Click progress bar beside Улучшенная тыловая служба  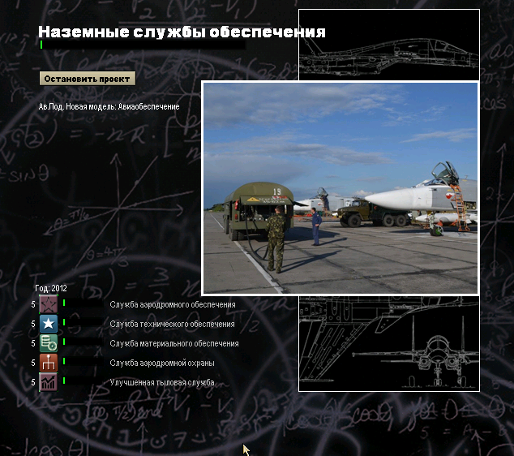pyautogui.click(x=83, y=381)
